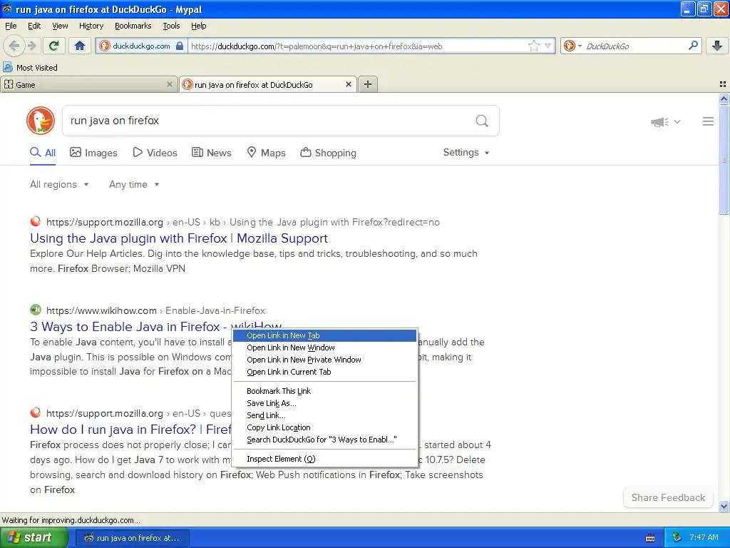Open Using the Java plugin with Firefox result
The height and width of the screenshot is (548, 730).
[179, 238]
